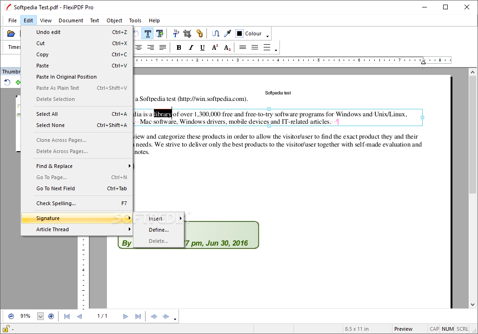The width and height of the screenshot is (478, 334).
Task: Click the next view arrow
Action: 166,316
